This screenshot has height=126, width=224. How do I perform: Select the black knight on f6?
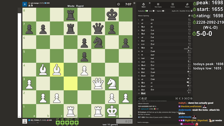pyautogui.click(x=98, y=42)
